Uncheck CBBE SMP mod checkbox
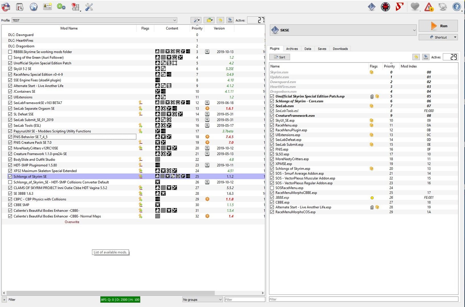 click(10, 205)
